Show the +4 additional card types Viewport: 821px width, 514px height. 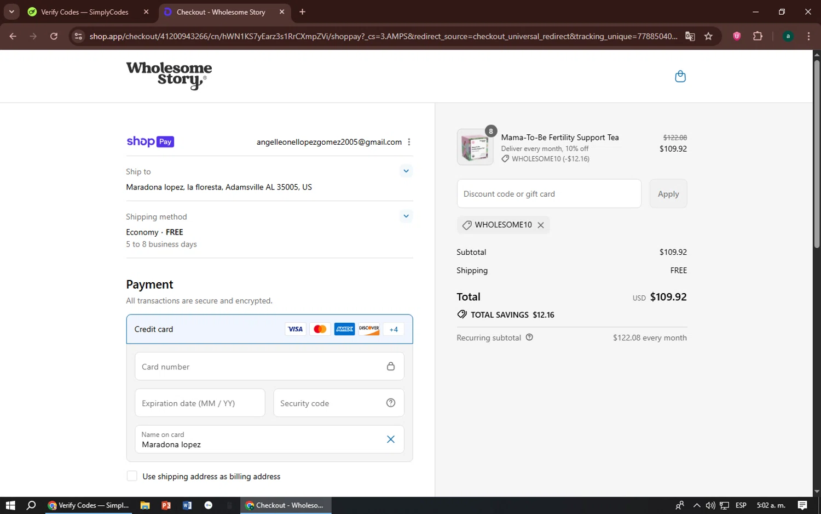tap(394, 329)
